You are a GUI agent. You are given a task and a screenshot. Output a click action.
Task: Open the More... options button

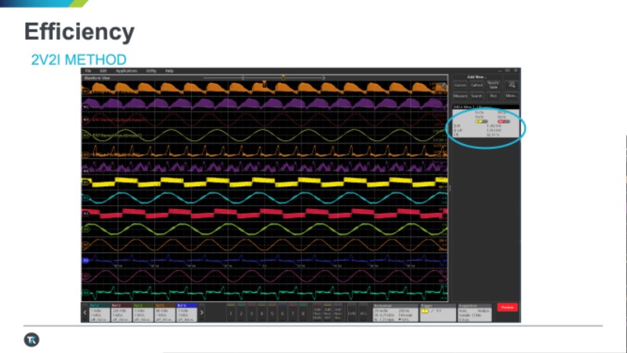tap(511, 95)
